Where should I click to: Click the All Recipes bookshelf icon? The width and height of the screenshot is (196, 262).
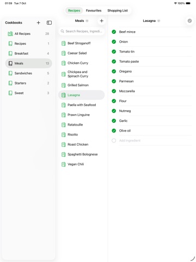tap(10, 34)
